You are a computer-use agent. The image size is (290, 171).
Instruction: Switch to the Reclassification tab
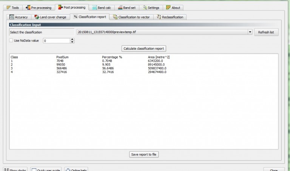170,17
